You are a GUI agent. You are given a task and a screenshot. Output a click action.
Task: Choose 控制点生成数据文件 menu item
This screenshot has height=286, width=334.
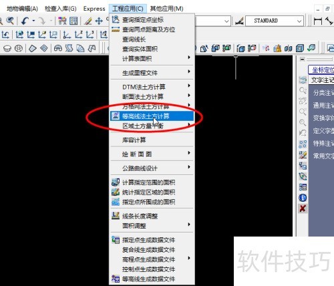pos(152,269)
